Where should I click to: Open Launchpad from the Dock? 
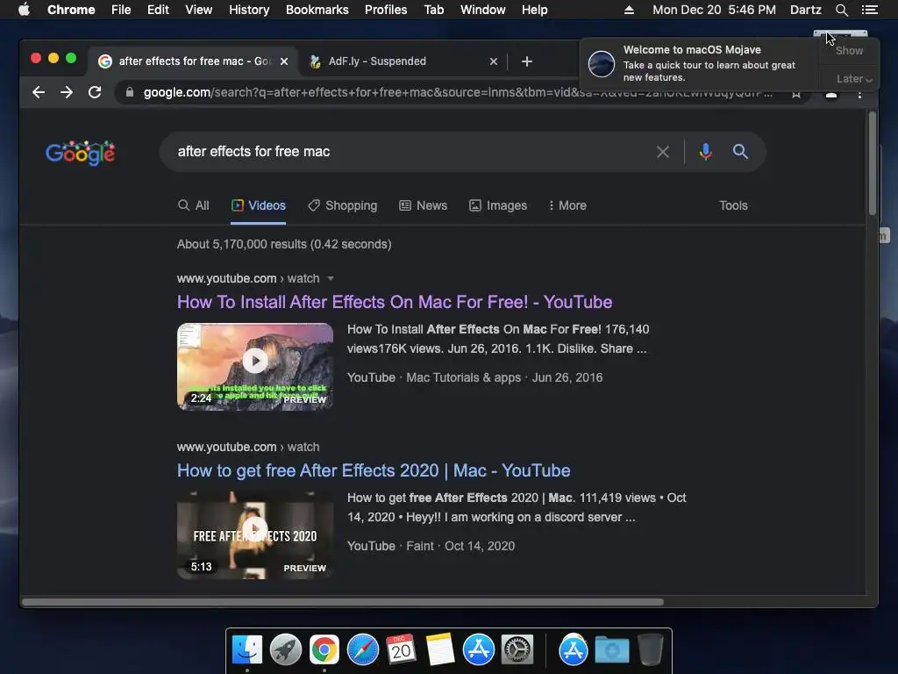tap(286, 650)
